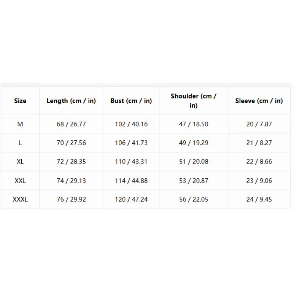
Task: Select the Length (cm / in) header
Action: click(x=71, y=101)
